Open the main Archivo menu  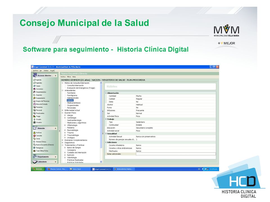click(36, 71)
